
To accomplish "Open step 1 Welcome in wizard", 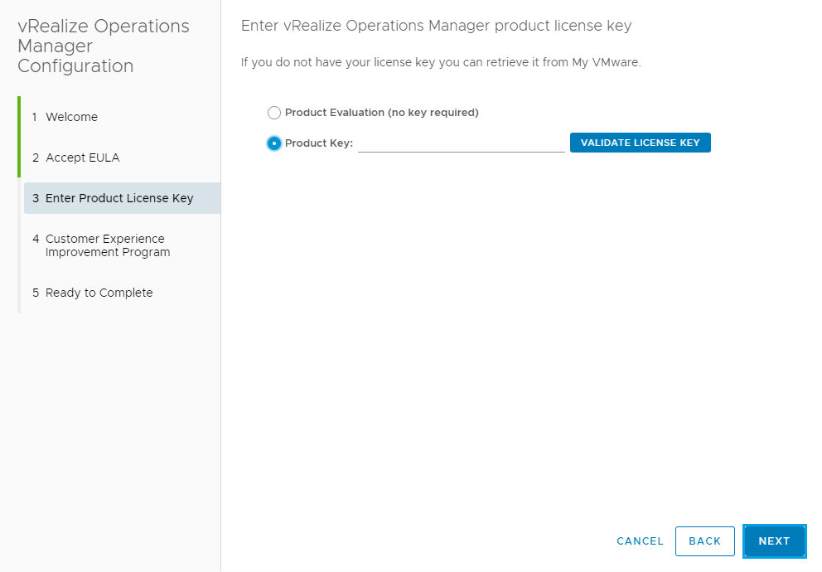I will point(71,117).
